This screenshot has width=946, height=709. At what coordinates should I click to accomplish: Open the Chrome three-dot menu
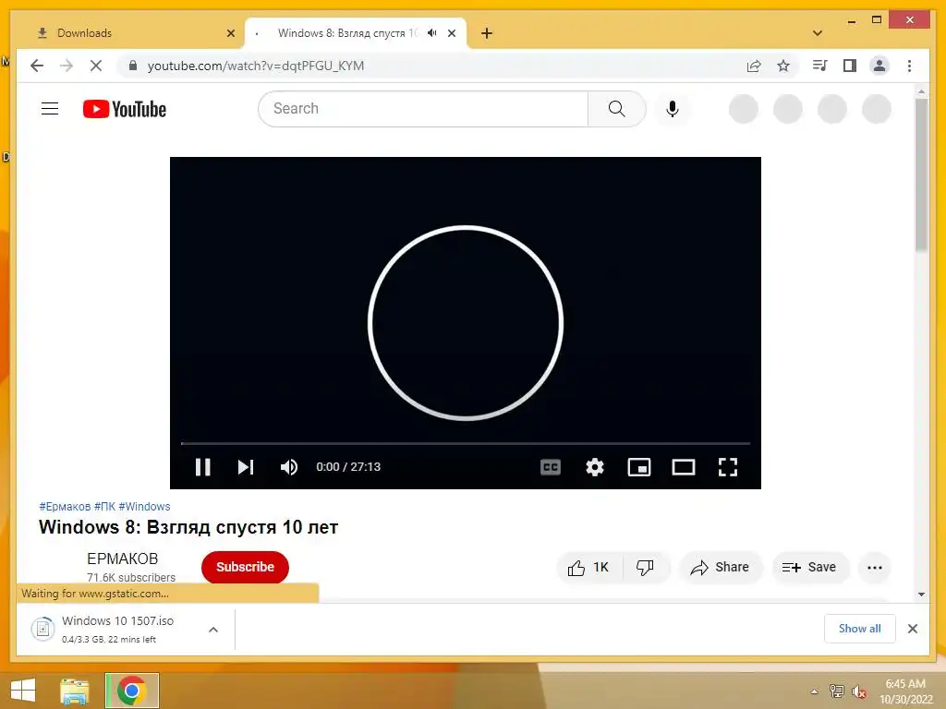click(x=909, y=66)
